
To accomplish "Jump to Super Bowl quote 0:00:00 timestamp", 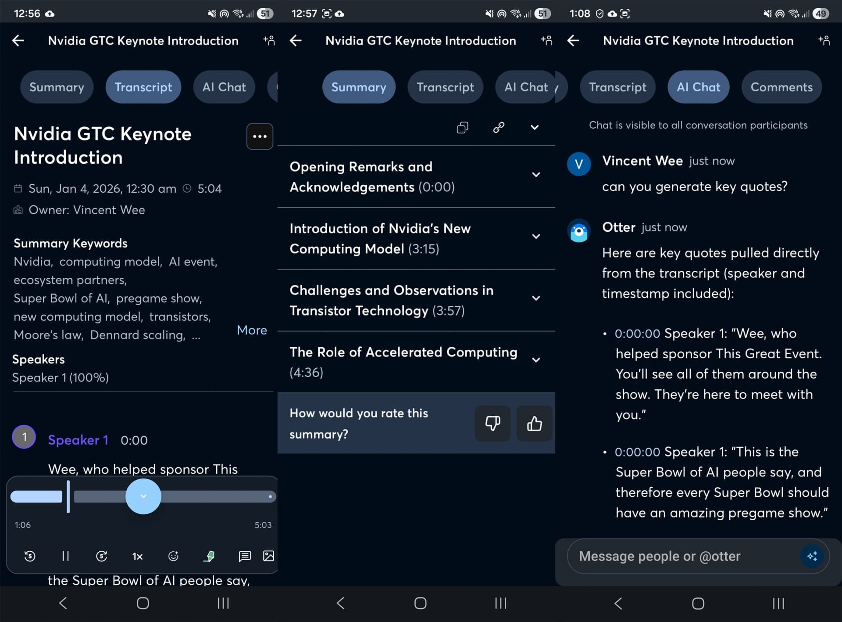I will [x=637, y=452].
